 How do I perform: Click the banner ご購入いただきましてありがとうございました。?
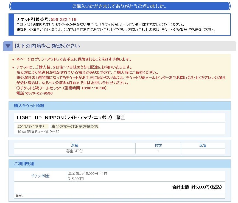tap(120, 6)
